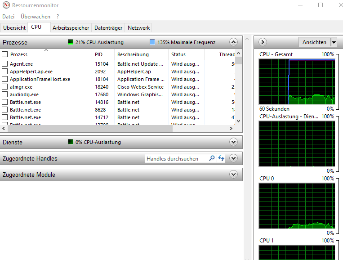Viewport: 343px width, 260px height.
Task: Click the green CPU-Auslastung indicator in Prozesse header
Action: coord(70,42)
